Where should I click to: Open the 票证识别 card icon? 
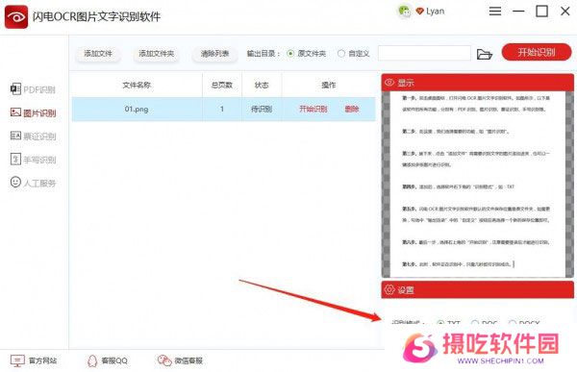tap(15, 136)
